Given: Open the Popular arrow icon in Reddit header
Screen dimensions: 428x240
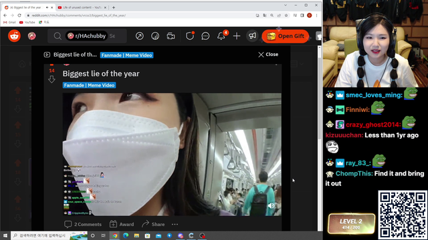Looking at the screenshot, I should pyautogui.click(x=140, y=36).
